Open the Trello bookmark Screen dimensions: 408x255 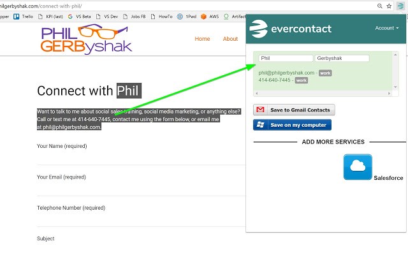pos(23,17)
